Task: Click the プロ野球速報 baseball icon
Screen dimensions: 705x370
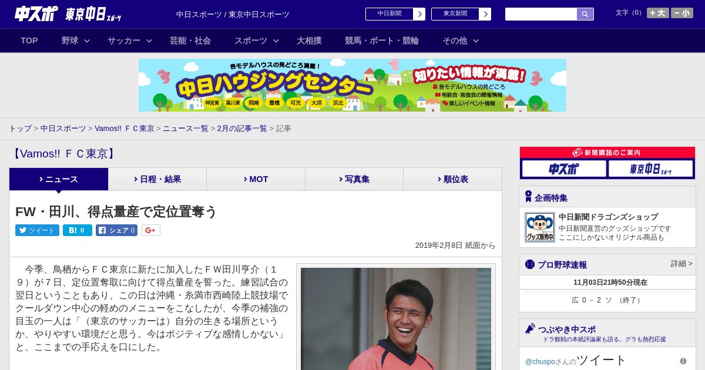Action: coord(530,264)
